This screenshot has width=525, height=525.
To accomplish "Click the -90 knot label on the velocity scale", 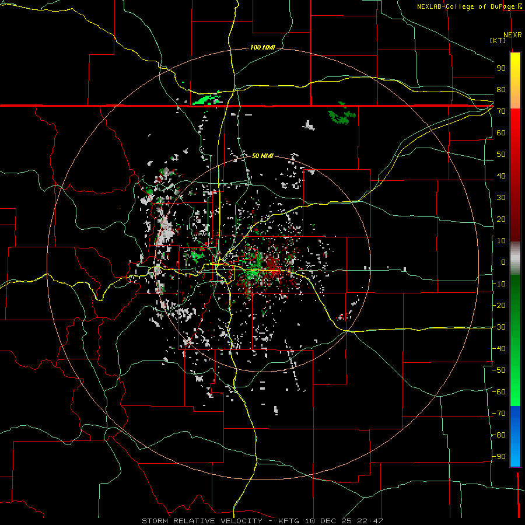I will tap(499, 457).
